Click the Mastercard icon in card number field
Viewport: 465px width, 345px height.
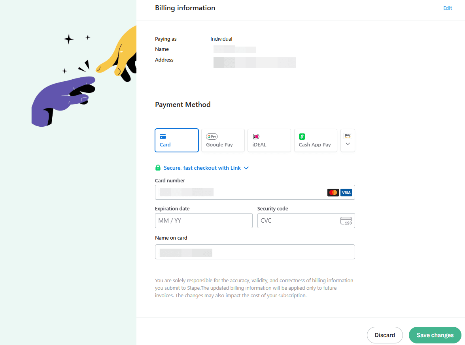[333, 192]
